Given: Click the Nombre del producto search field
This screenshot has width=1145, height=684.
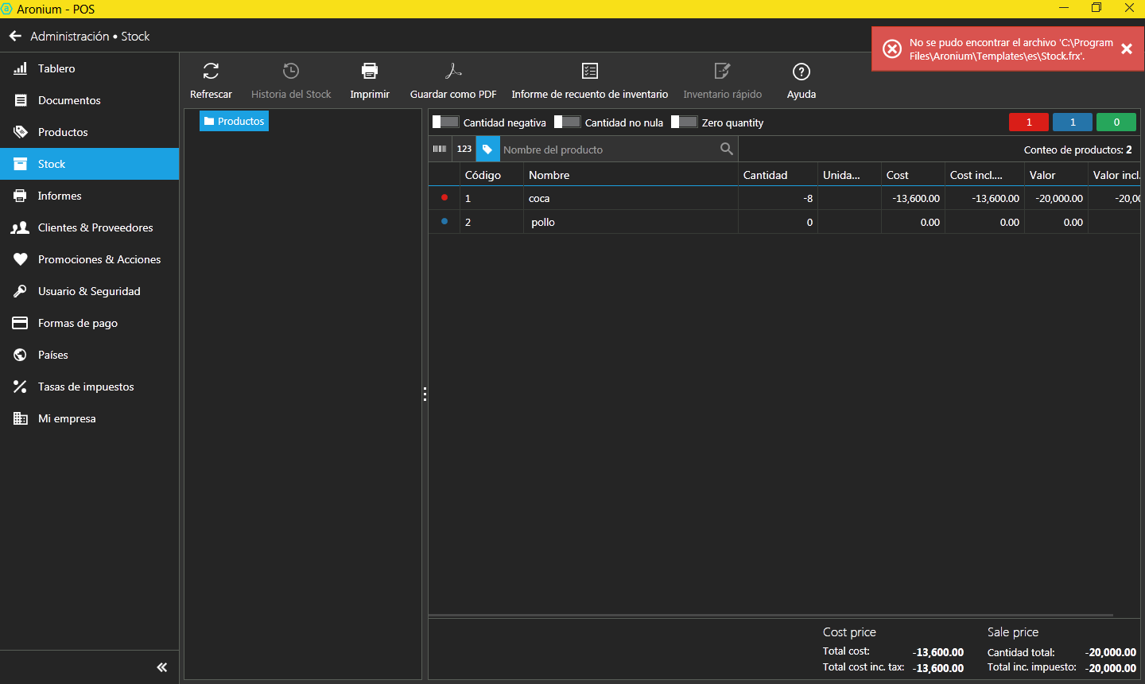Looking at the screenshot, I should pos(608,150).
